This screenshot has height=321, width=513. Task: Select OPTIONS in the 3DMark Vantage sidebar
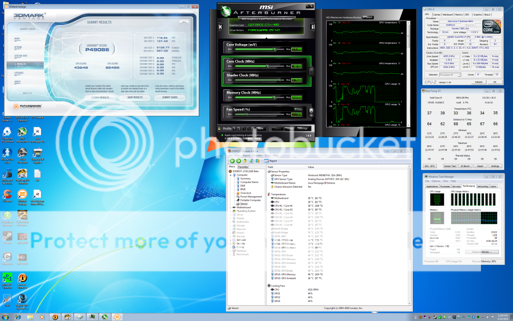pyautogui.click(x=19, y=47)
